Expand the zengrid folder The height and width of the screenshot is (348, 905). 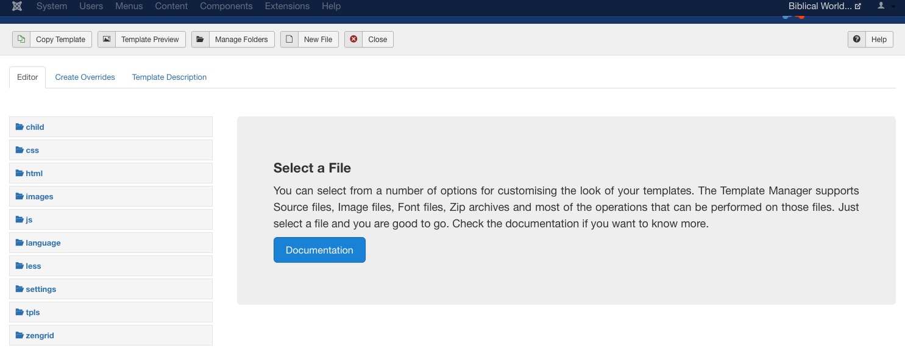point(111,335)
